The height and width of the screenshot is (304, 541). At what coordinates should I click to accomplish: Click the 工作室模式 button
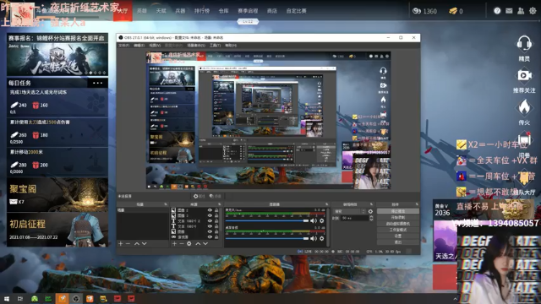coord(398,230)
